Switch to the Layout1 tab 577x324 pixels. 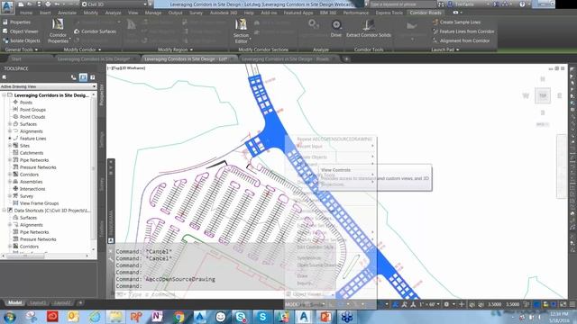[x=38, y=303]
